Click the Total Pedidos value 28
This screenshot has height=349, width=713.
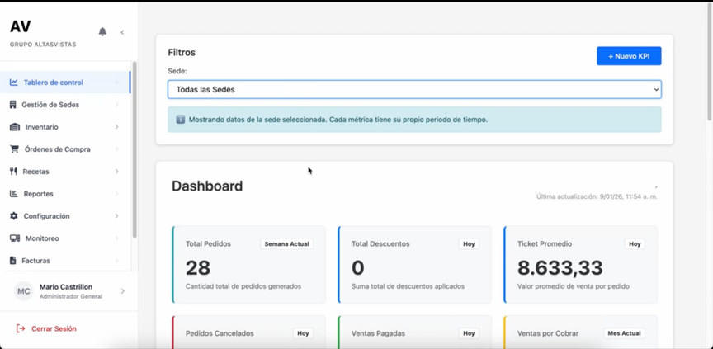click(198, 267)
